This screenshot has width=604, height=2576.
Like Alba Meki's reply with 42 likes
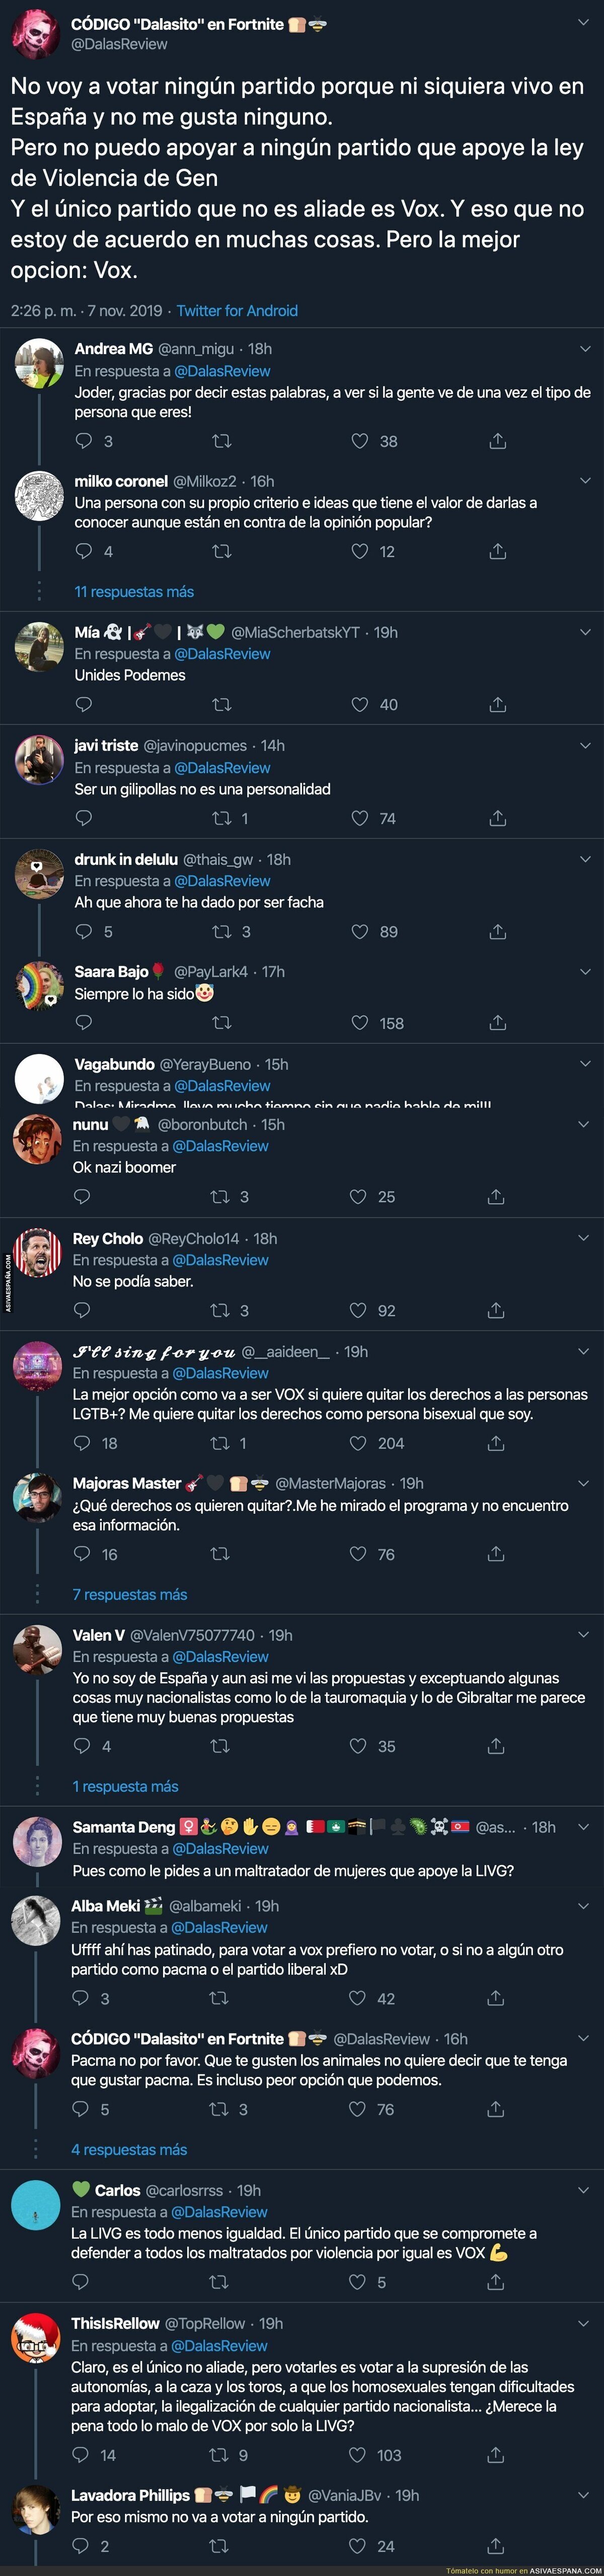coord(357,1998)
